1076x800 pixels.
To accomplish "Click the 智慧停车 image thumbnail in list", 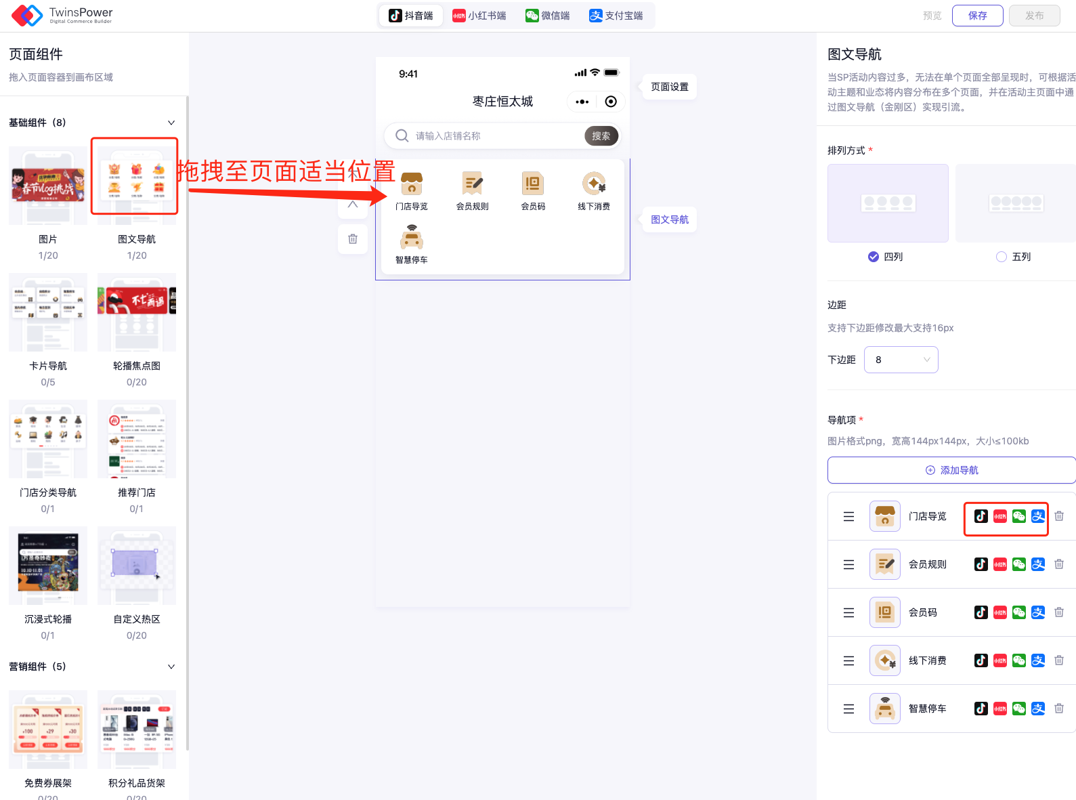I will coord(884,709).
